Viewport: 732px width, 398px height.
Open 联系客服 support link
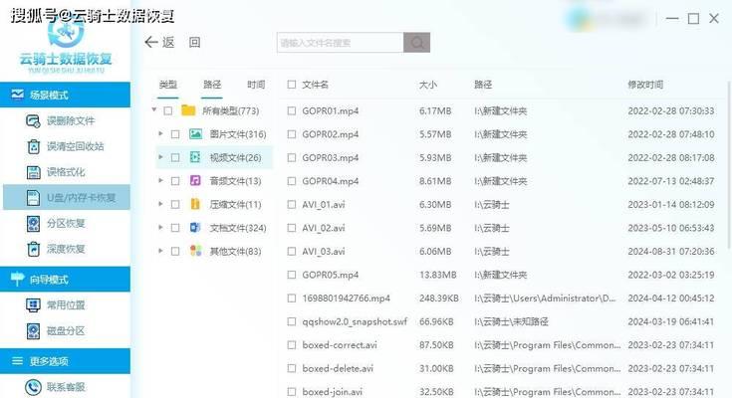66,387
